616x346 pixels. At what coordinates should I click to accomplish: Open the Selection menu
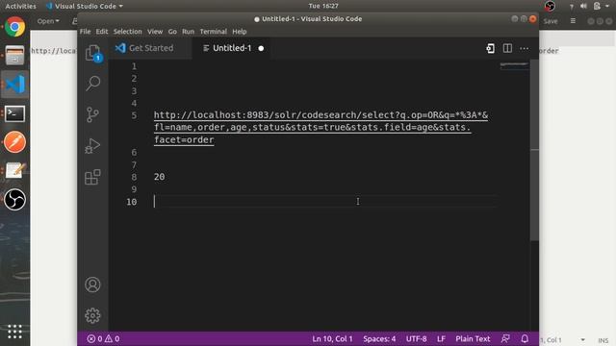(x=128, y=32)
